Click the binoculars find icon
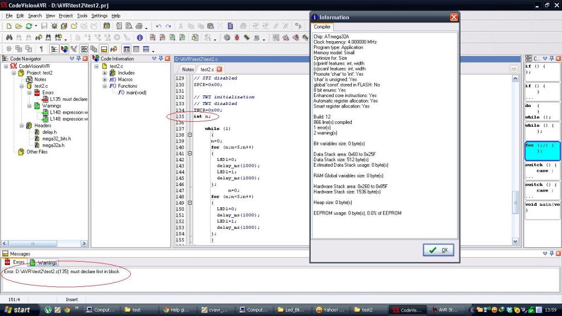Viewport: 562px width, 316px height. point(9,38)
